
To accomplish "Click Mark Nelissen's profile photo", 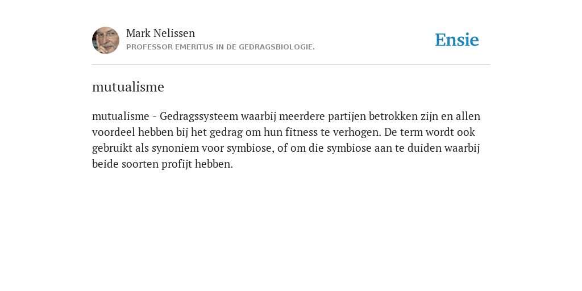I will [106, 40].
